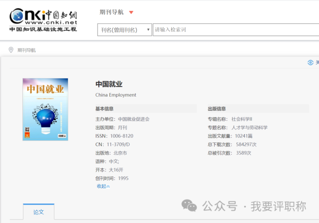Click 出版周期 value 月刊
This screenshot has height=223, width=319.
coord(122,128)
